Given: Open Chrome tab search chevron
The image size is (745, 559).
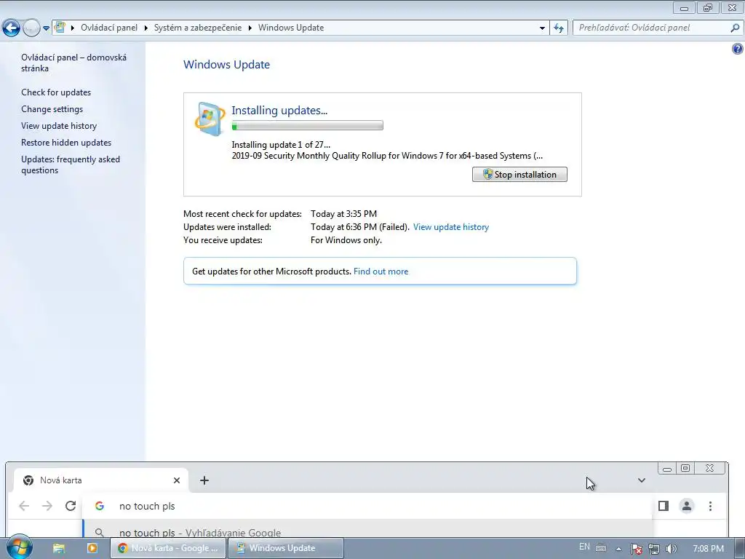Looking at the screenshot, I should 642,480.
